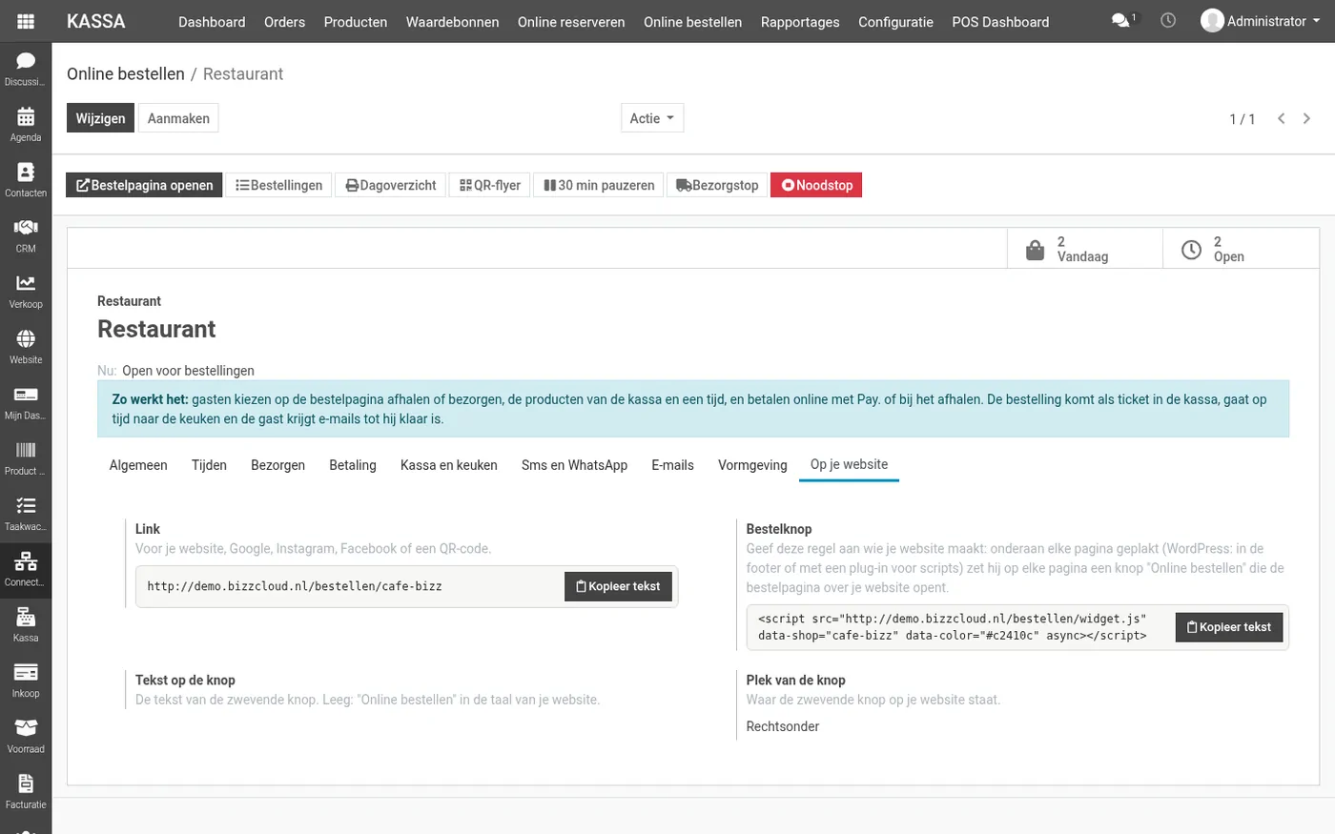This screenshot has height=834, width=1335.
Task: Click Bestelpagina openen button
Action: 144,185
